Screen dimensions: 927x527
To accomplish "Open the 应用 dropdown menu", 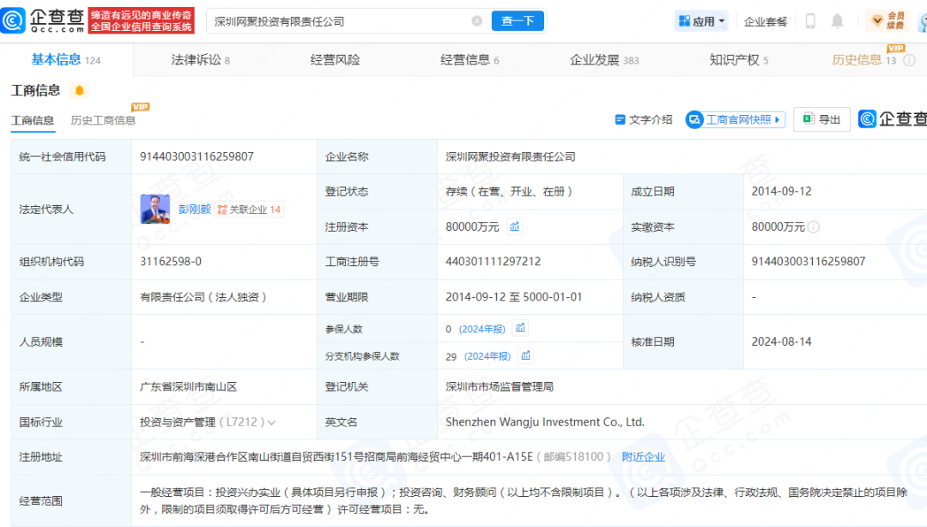I will tap(701, 21).
